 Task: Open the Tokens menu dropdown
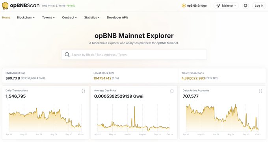[48, 17]
